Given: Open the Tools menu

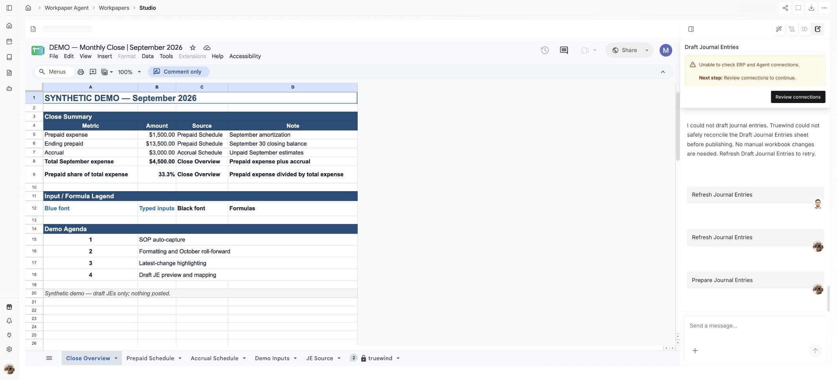Looking at the screenshot, I should point(166,56).
